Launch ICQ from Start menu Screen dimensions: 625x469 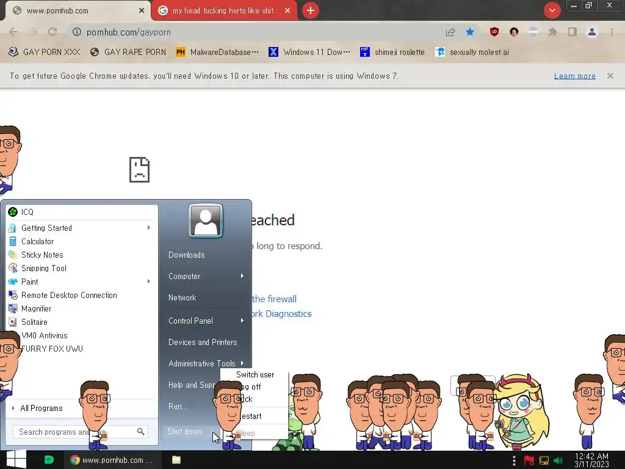(82, 212)
